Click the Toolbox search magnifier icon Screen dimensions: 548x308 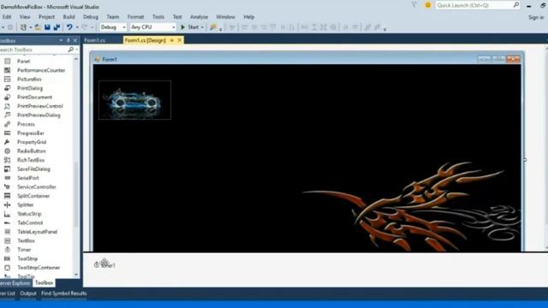tap(70, 50)
